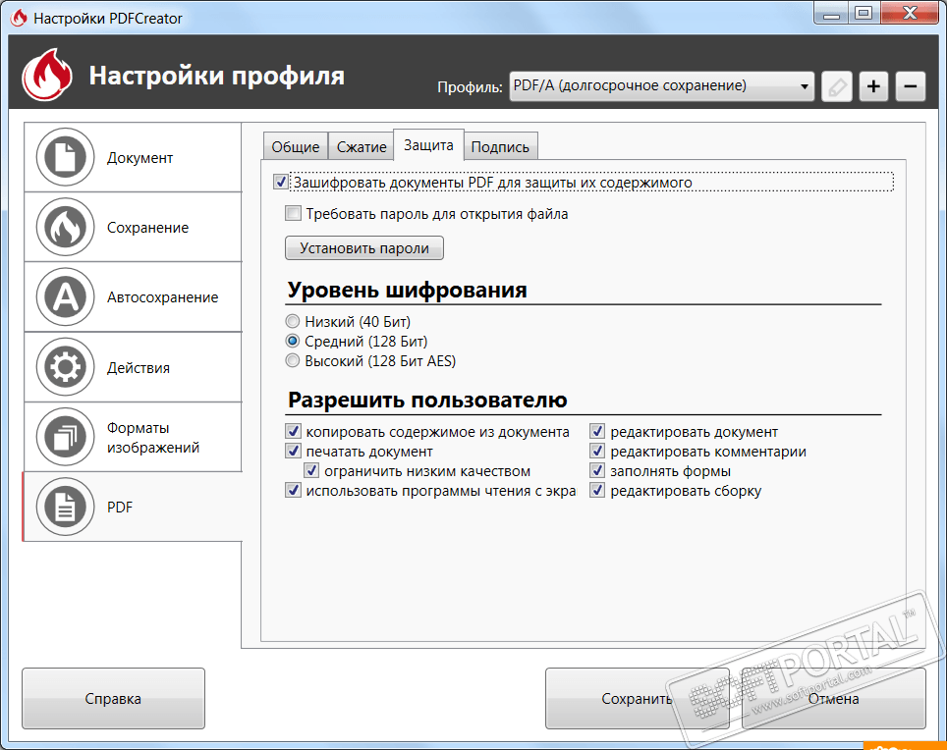Toggle копировать содержимое из документа checkbox
The image size is (947, 750).
(293, 431)
